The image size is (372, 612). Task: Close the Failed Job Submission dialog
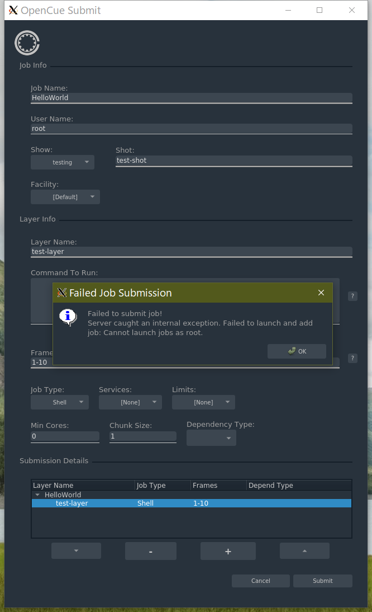click(x=321, y=293)
